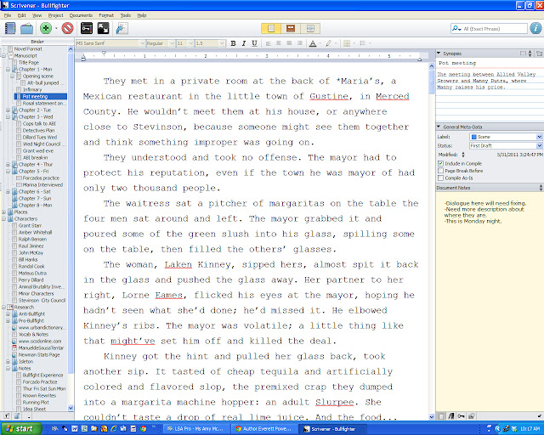Switch to corkboard view mode

291,28
